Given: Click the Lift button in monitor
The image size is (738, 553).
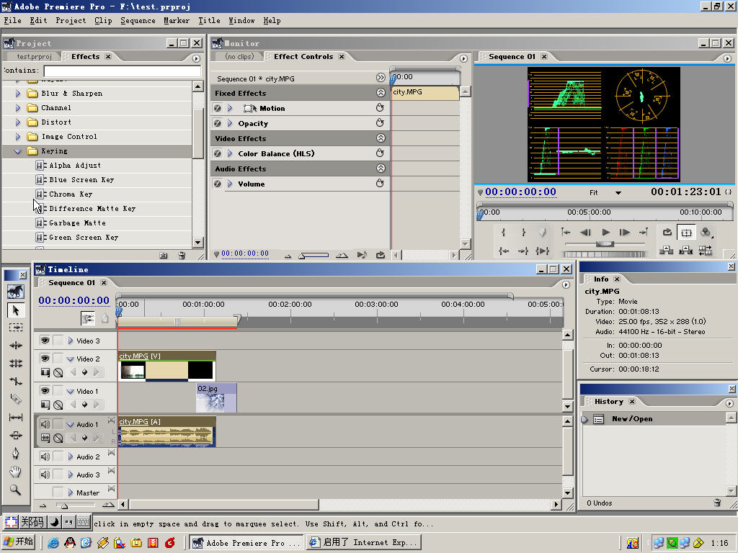Looking at the screenshot, I should 666,250.
